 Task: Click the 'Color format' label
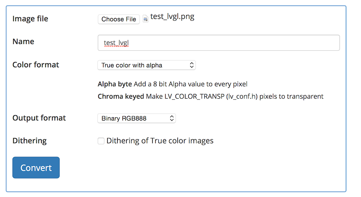point(36,65)
